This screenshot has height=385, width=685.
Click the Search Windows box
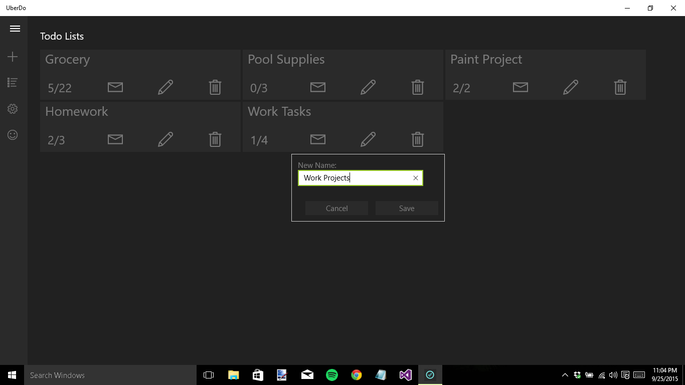coord(110,375)
